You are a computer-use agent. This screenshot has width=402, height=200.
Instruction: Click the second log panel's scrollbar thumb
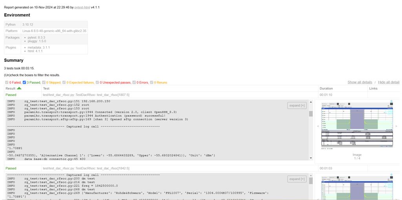311,181
